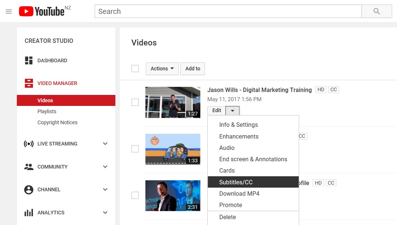Image resolution: width=397 pixels, height=225 pixels.
Task: Click the Add to button
Action: click(x=193, y=69)
